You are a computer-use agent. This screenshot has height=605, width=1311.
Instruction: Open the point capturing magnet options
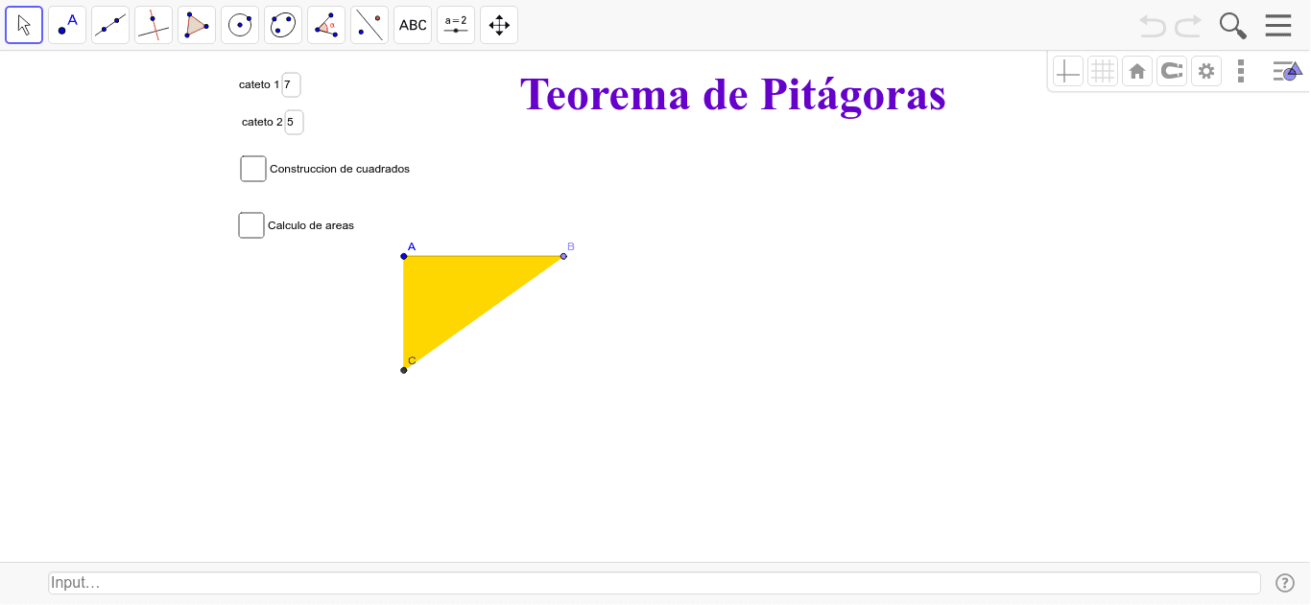(x=1172, y=71)
